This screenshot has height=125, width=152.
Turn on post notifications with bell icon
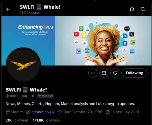point(115,73)
